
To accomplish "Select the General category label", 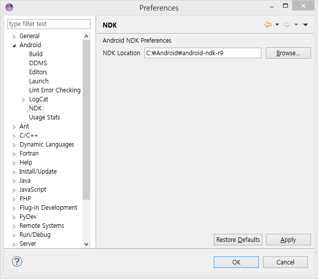I will pyautogui.click(x=30, y=36).
